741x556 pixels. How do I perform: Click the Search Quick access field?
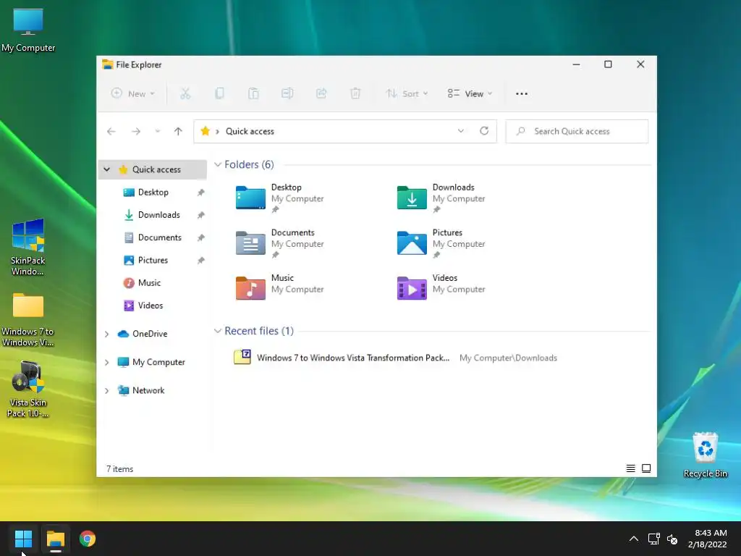[577, 132]
